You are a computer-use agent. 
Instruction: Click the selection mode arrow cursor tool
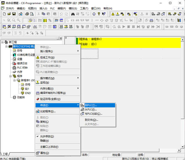coord(68,20)
